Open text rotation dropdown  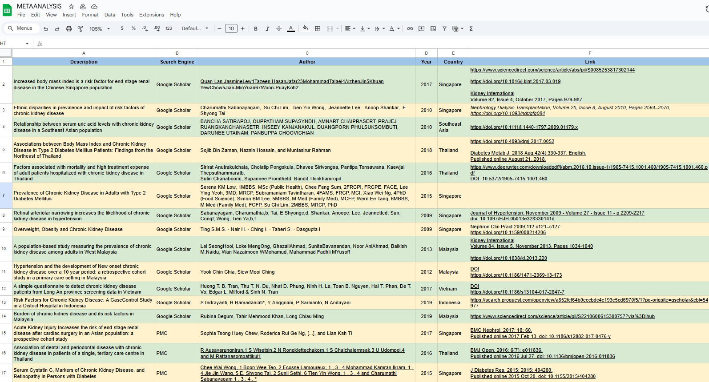[x=395, y=28]
